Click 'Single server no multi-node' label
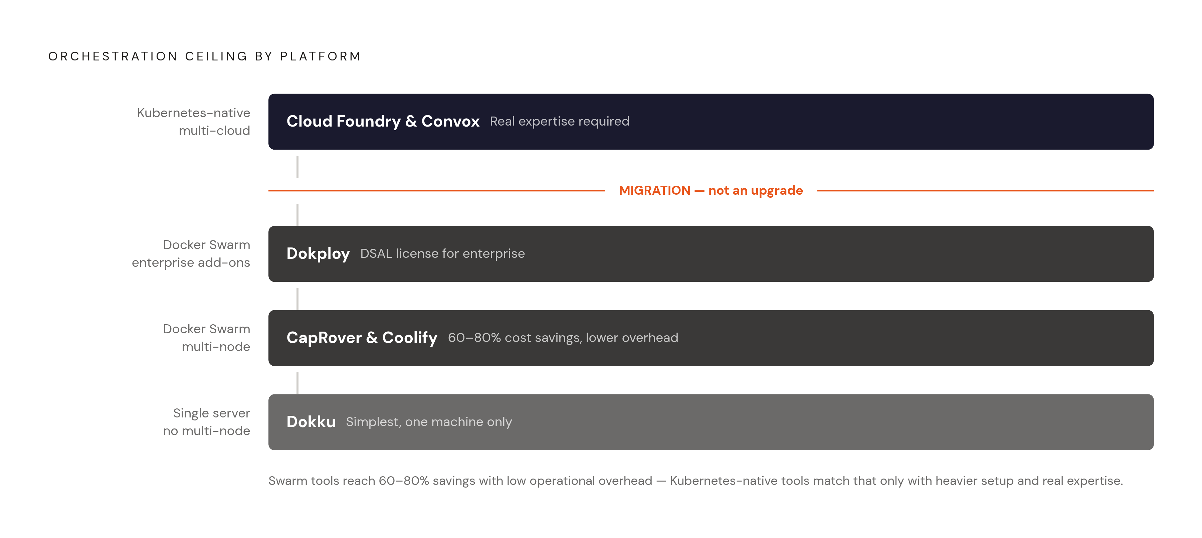This screenshot has height=538, width=1202. pos(206,422)
